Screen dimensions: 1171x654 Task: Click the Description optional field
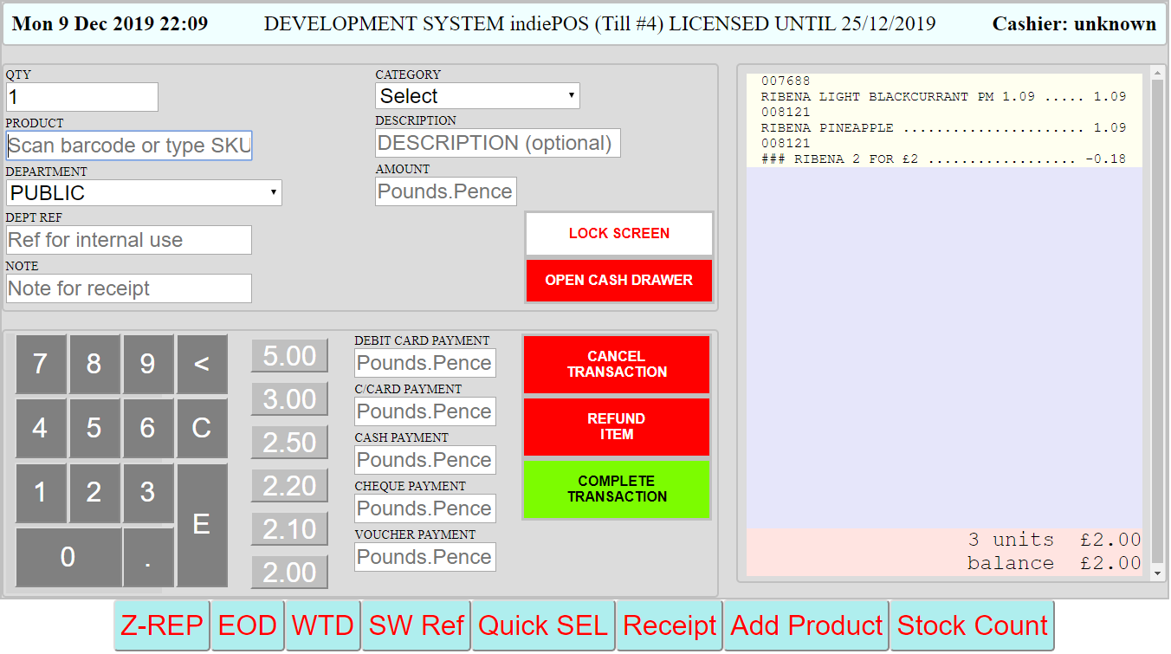498,143
